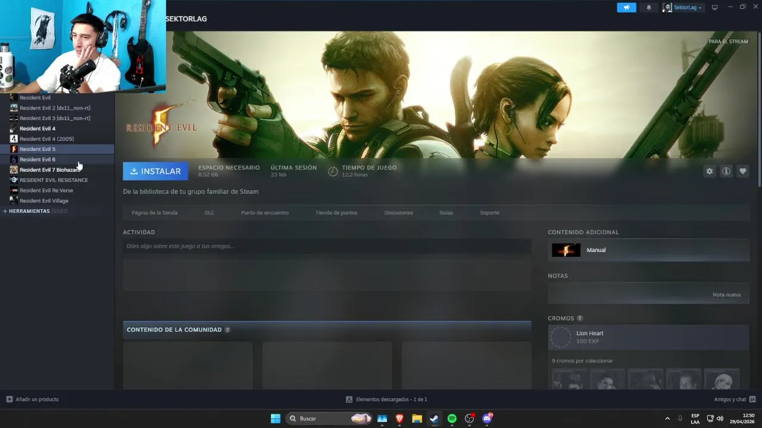Open Brave browser from the taskbar
The width and height of the screenshot is (762, 428).
click(399, 418)
